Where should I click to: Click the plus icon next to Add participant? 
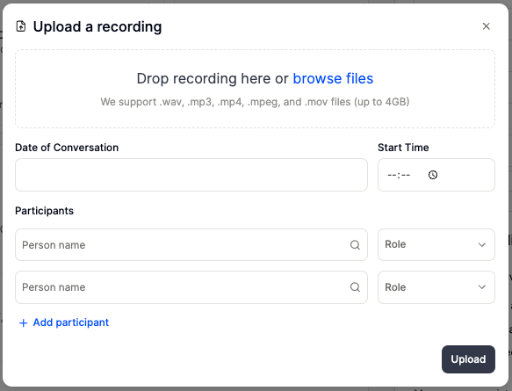[23, 323]
